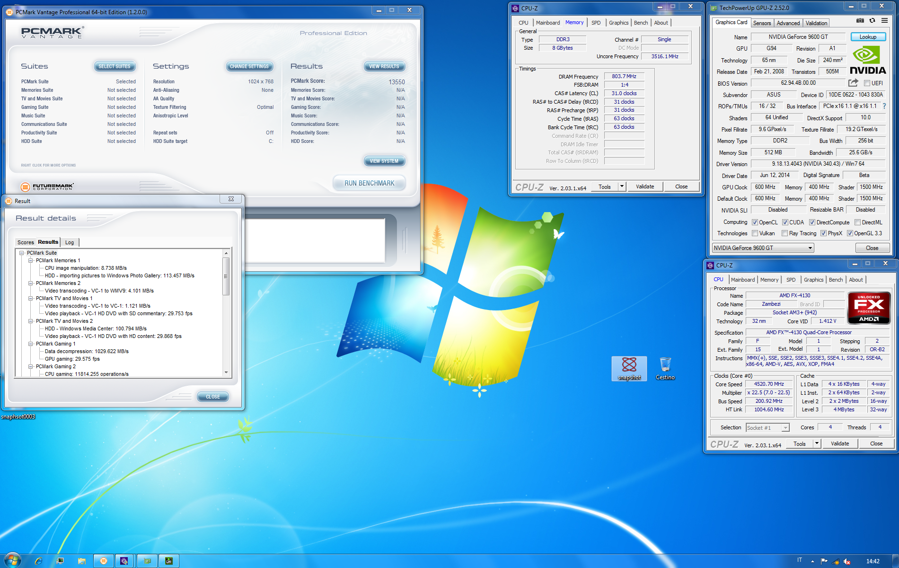Toggle the CUDA checkbox

(785, 222)
